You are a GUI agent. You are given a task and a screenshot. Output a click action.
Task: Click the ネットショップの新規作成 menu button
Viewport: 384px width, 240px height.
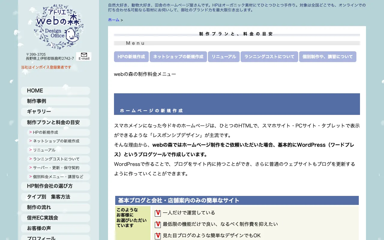(x=178, y=57)
